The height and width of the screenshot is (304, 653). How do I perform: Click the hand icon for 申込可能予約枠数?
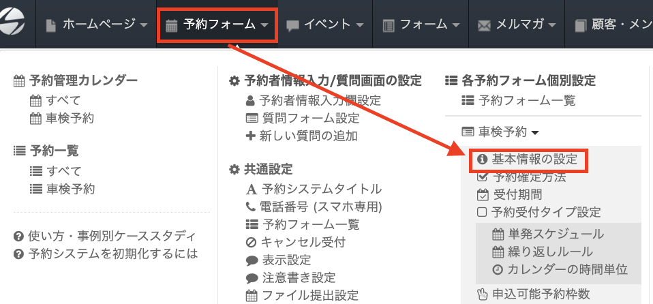(x=483, y=294)
